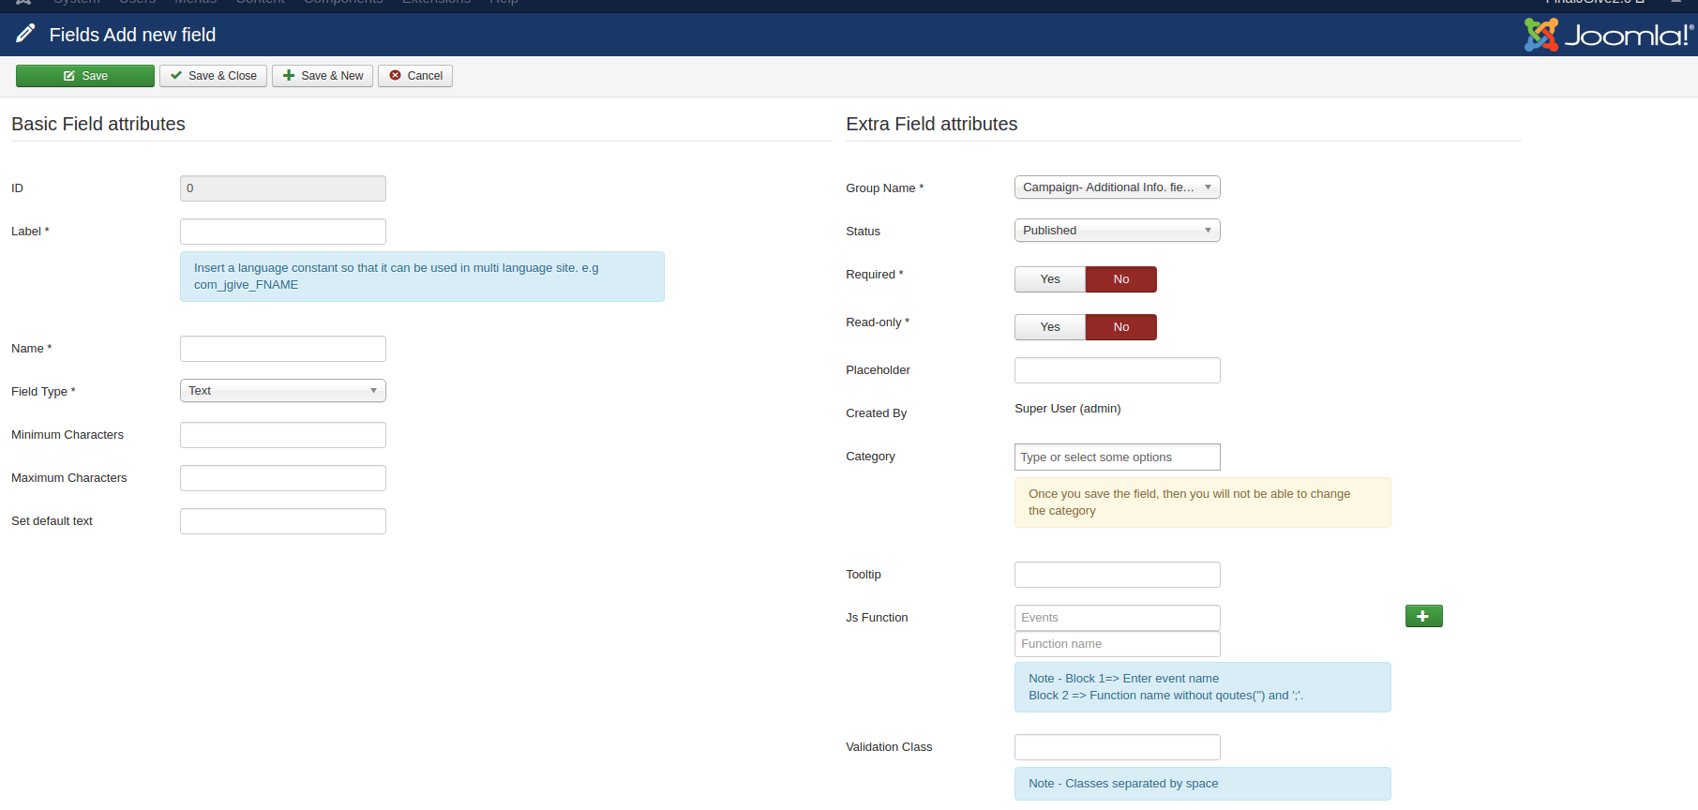This screenshot has width=1698, height=810.
Task: Click the Minimum Characters field
Action: [x=282, y=435]
